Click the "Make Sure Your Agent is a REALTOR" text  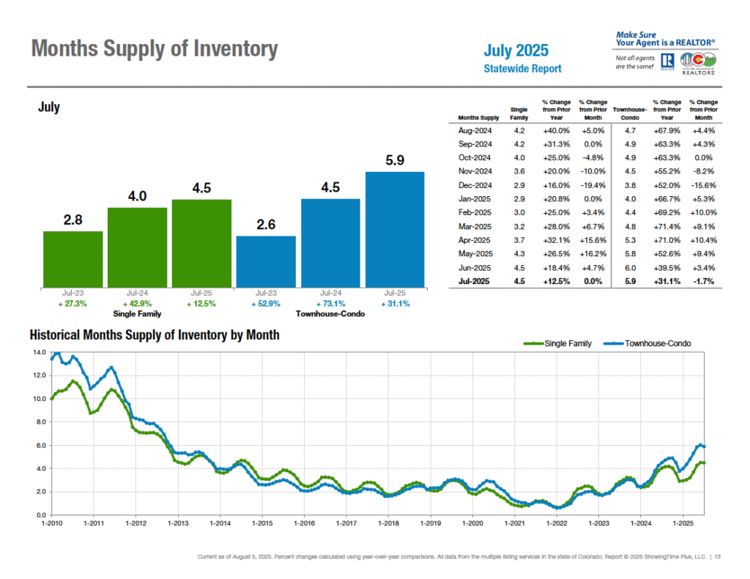pyautogui.click(x=665, y=39)
